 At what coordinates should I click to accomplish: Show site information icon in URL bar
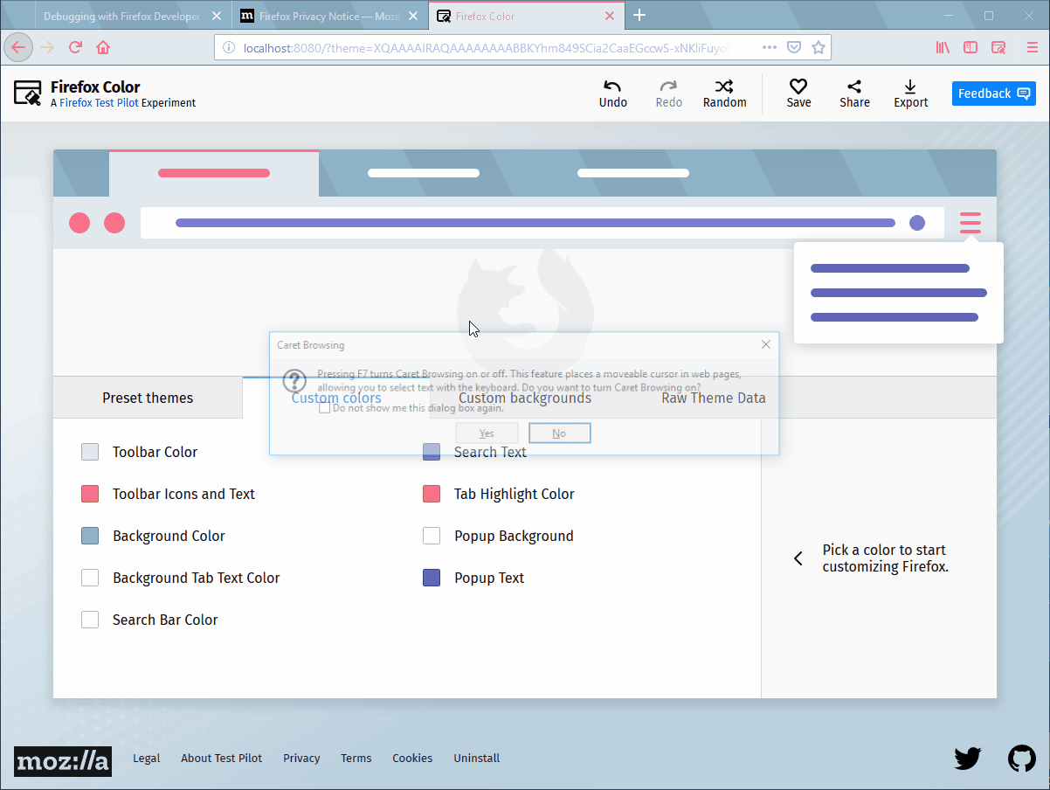tap(228, 47)
